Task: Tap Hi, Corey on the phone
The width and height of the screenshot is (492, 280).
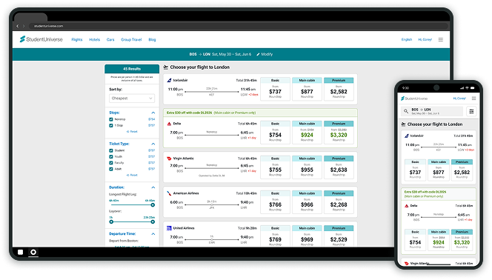Action: coord(459,99)
